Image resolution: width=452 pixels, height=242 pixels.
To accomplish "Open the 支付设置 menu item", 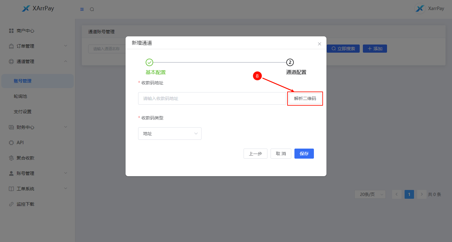I will [23, 112].
